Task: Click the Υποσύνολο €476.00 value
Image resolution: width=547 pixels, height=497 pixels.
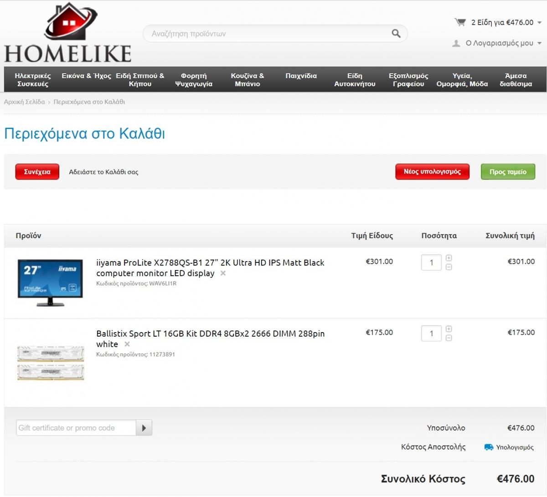Action: (521, 428)
